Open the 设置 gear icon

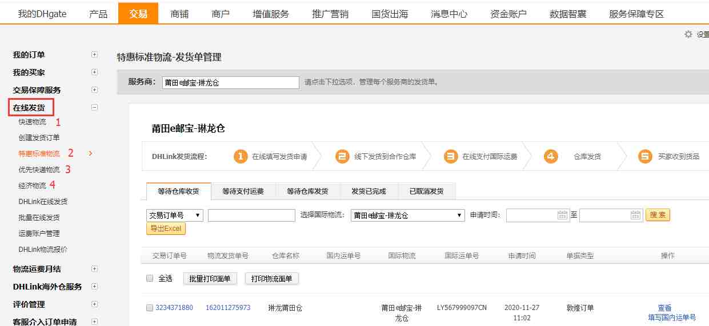coord(688,34)
